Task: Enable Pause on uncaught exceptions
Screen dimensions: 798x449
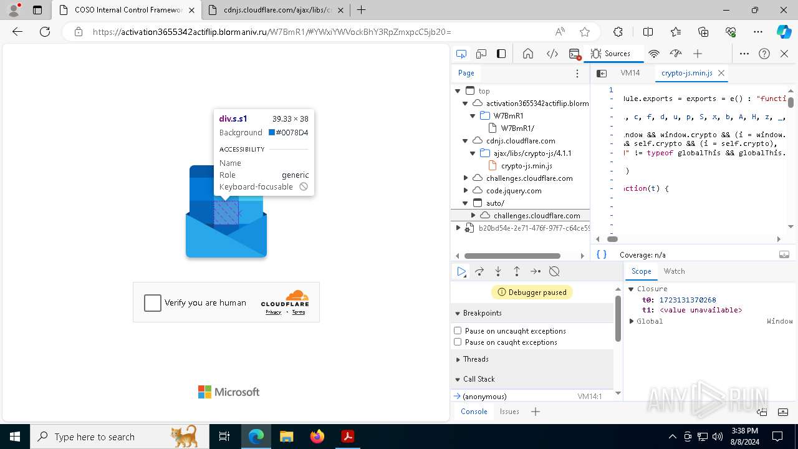Action: point(458,331)
